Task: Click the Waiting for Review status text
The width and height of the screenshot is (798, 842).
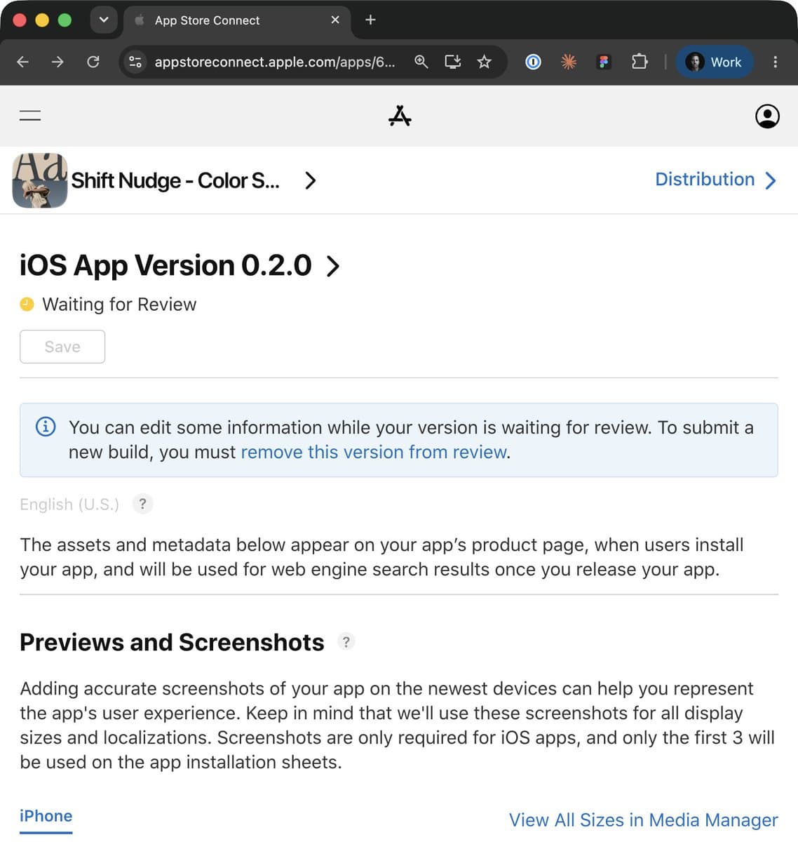Action: [x=119, y=305]
